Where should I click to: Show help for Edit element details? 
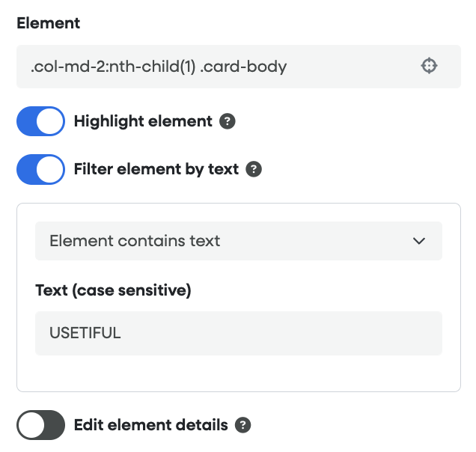242,425
